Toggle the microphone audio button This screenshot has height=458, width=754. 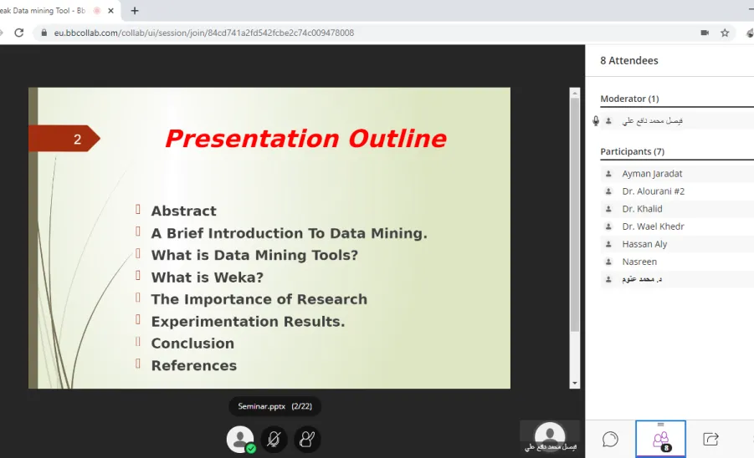coord(274,440)
